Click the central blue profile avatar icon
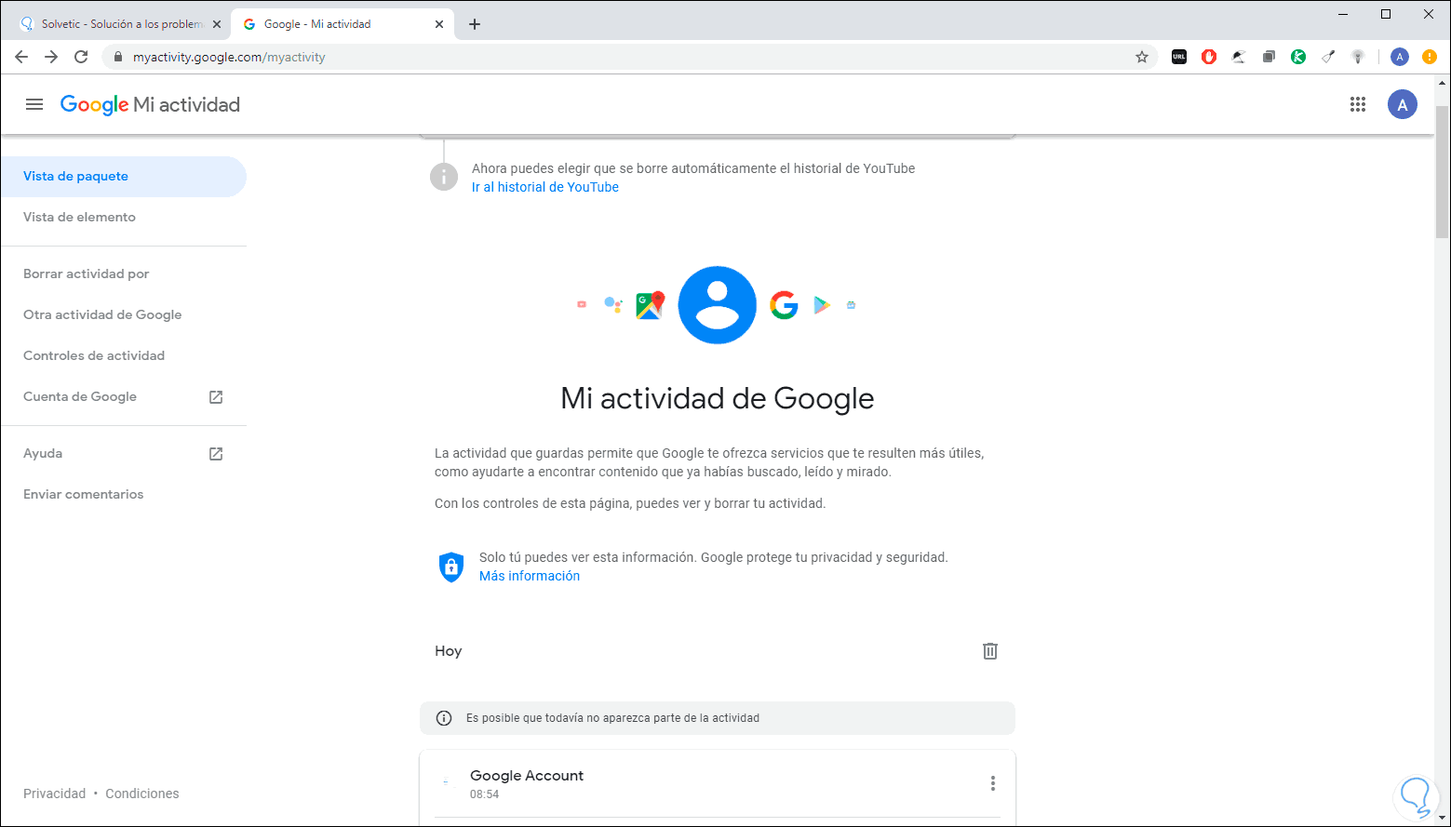Viewport: 1451px width, 827px height. (717, 305)
